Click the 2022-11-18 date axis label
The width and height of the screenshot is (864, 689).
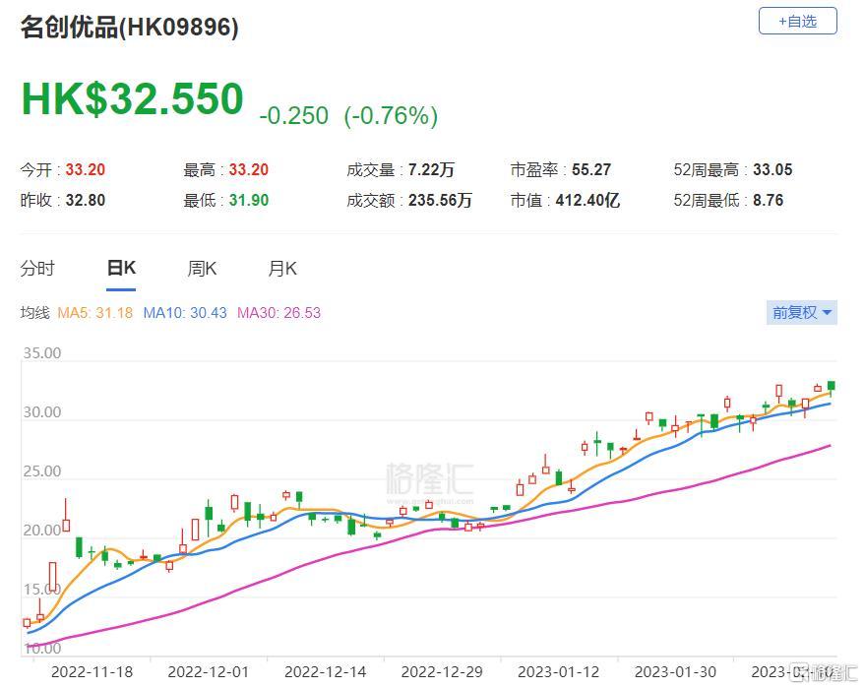coord(93,672)
